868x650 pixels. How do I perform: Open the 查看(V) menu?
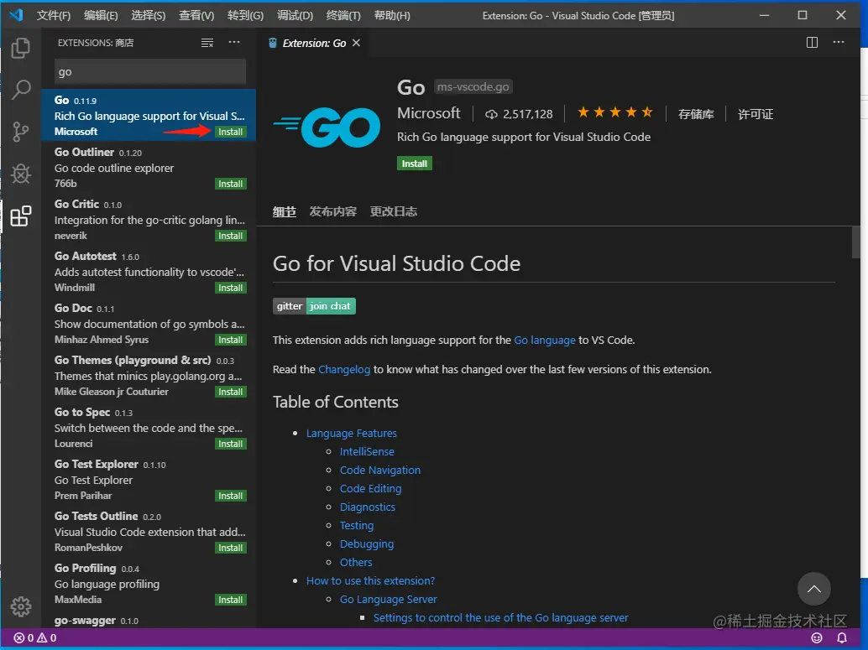pyautogui.click(x=196, y=15)
